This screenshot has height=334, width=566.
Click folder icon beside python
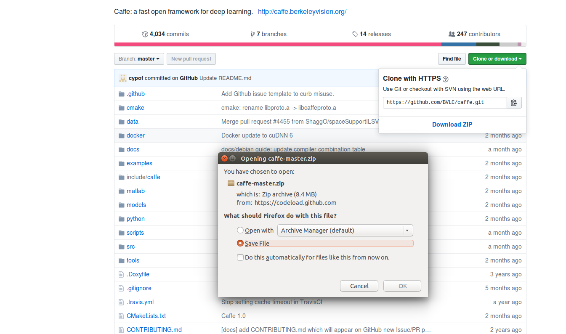point(122,219)
